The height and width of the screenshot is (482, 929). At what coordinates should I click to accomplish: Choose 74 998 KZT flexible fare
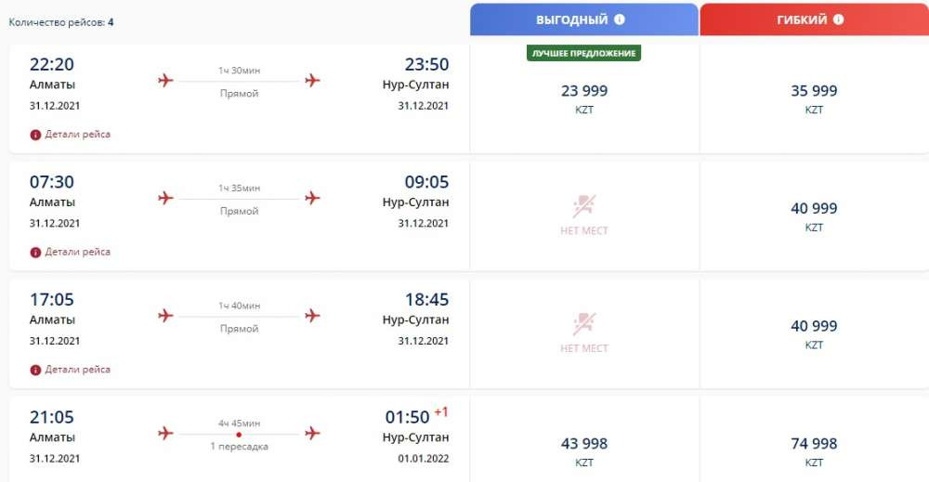click(814, 451)
